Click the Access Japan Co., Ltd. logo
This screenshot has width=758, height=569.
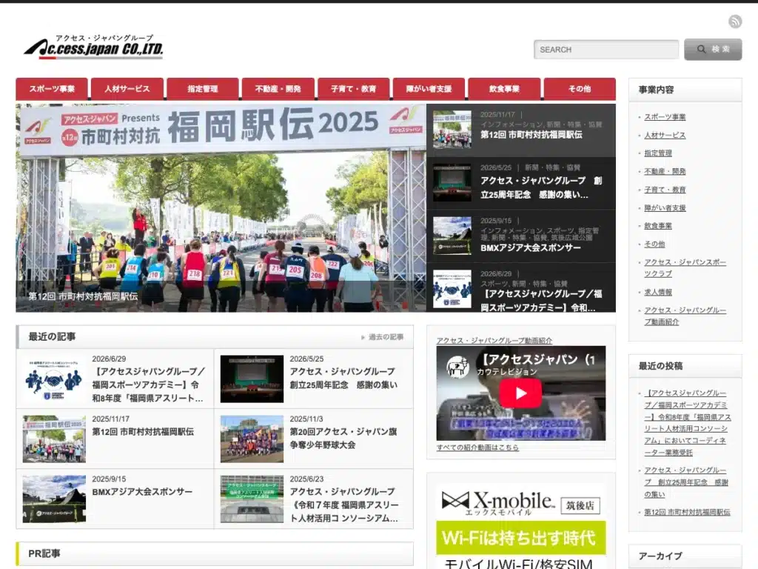tap(94, 47)
